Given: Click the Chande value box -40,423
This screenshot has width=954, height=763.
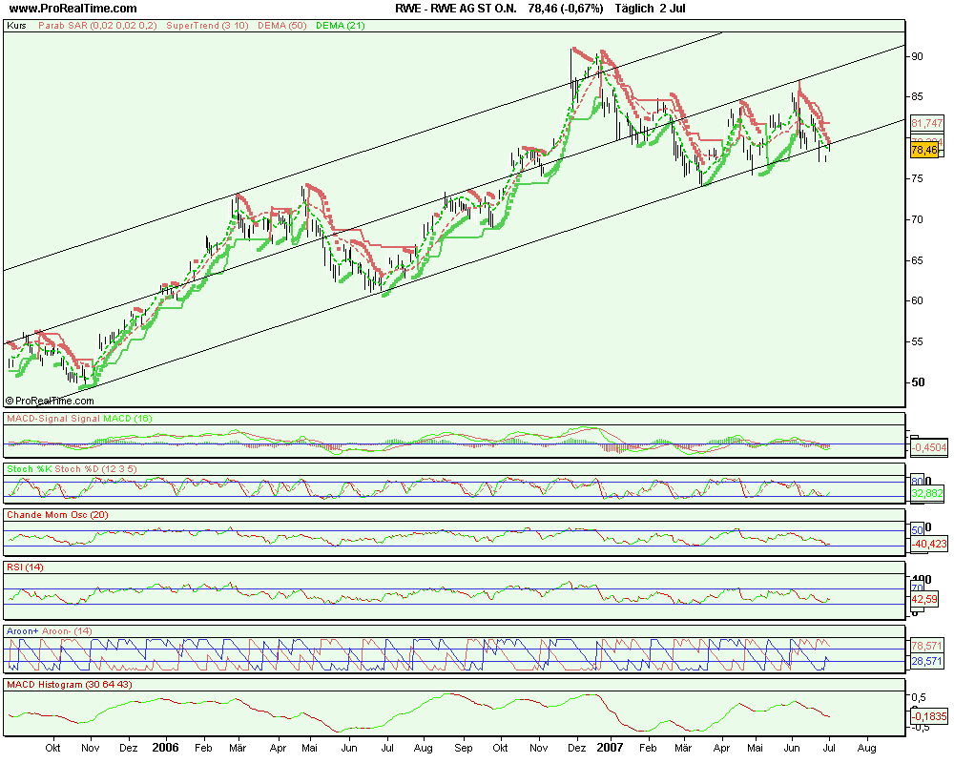Looking at the screenshot, I should coord(927,545).
